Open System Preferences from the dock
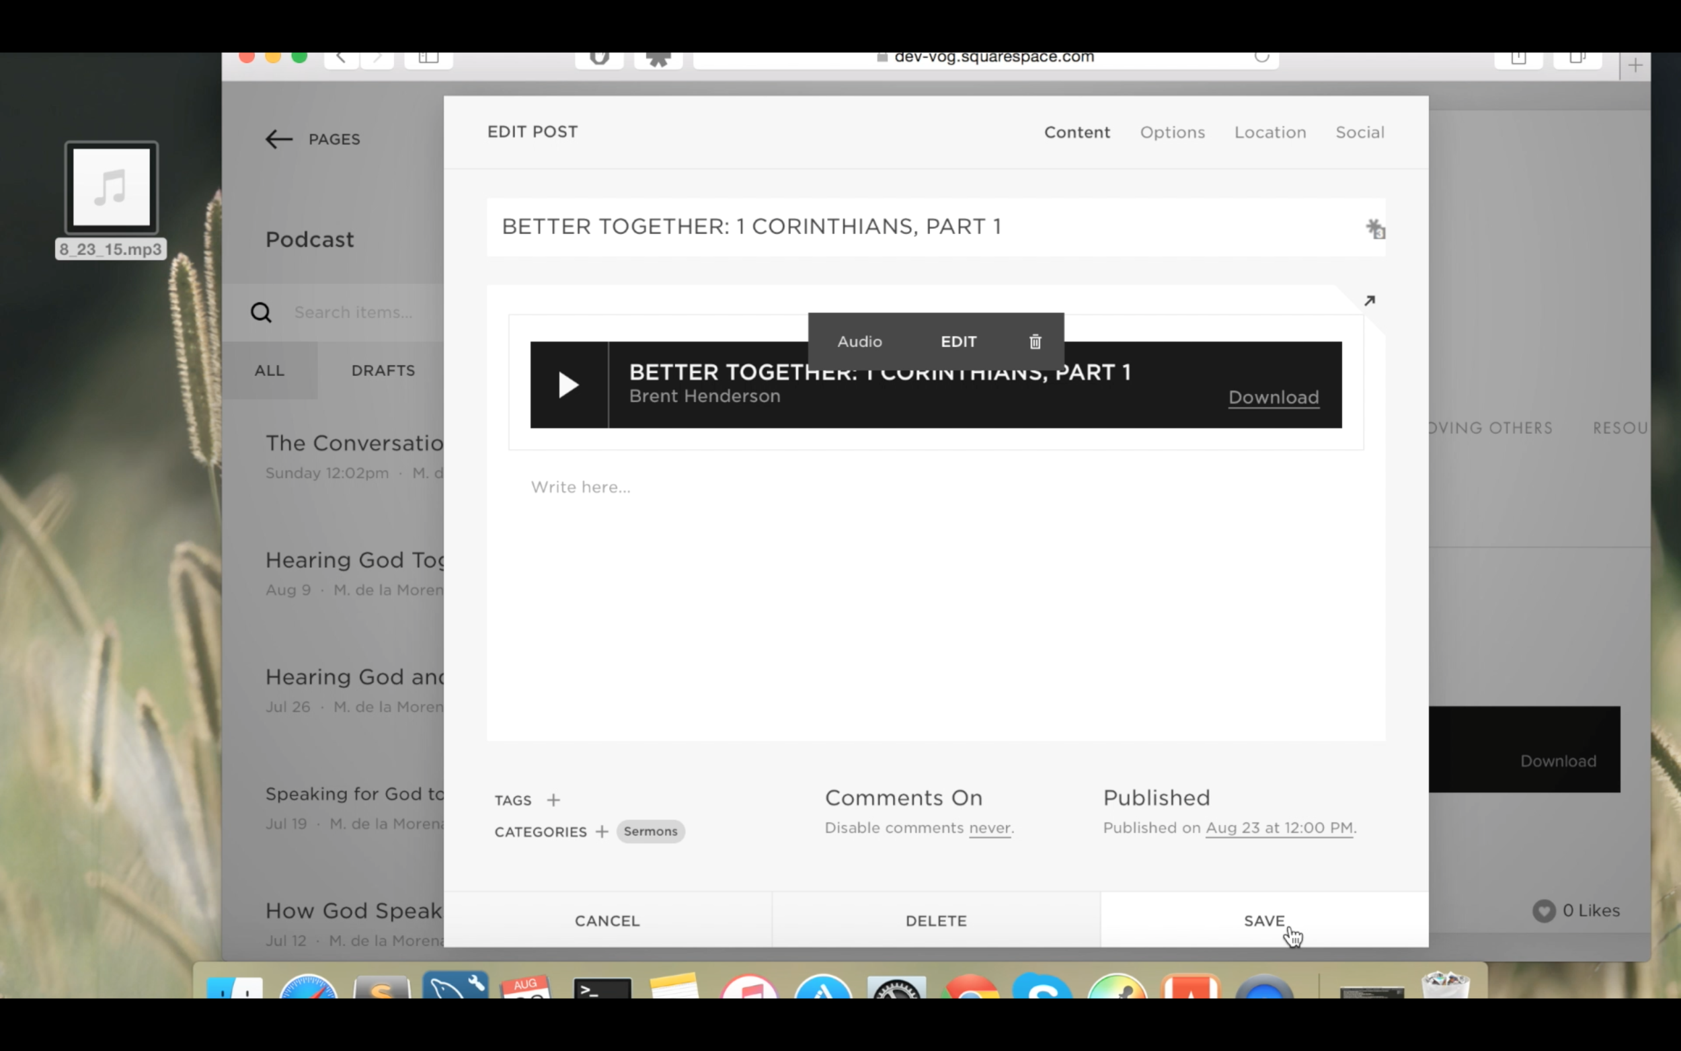 [x=896, y=988]
